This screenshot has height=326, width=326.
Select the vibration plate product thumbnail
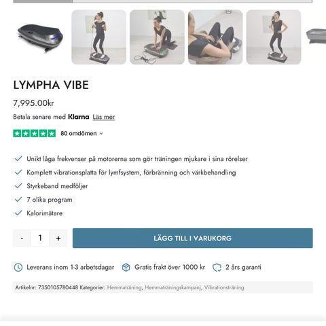point(41,37)
